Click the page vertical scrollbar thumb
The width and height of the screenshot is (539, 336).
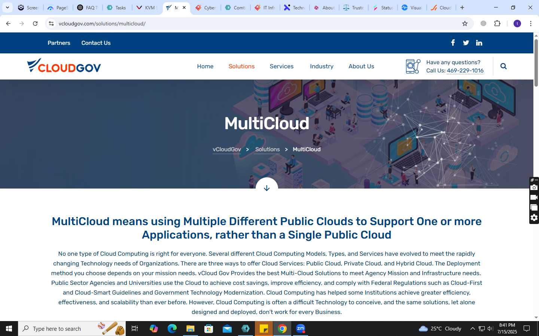(536, 63)
